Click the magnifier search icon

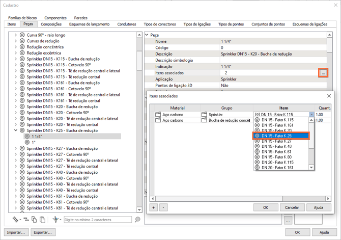(x=137, y=220)
